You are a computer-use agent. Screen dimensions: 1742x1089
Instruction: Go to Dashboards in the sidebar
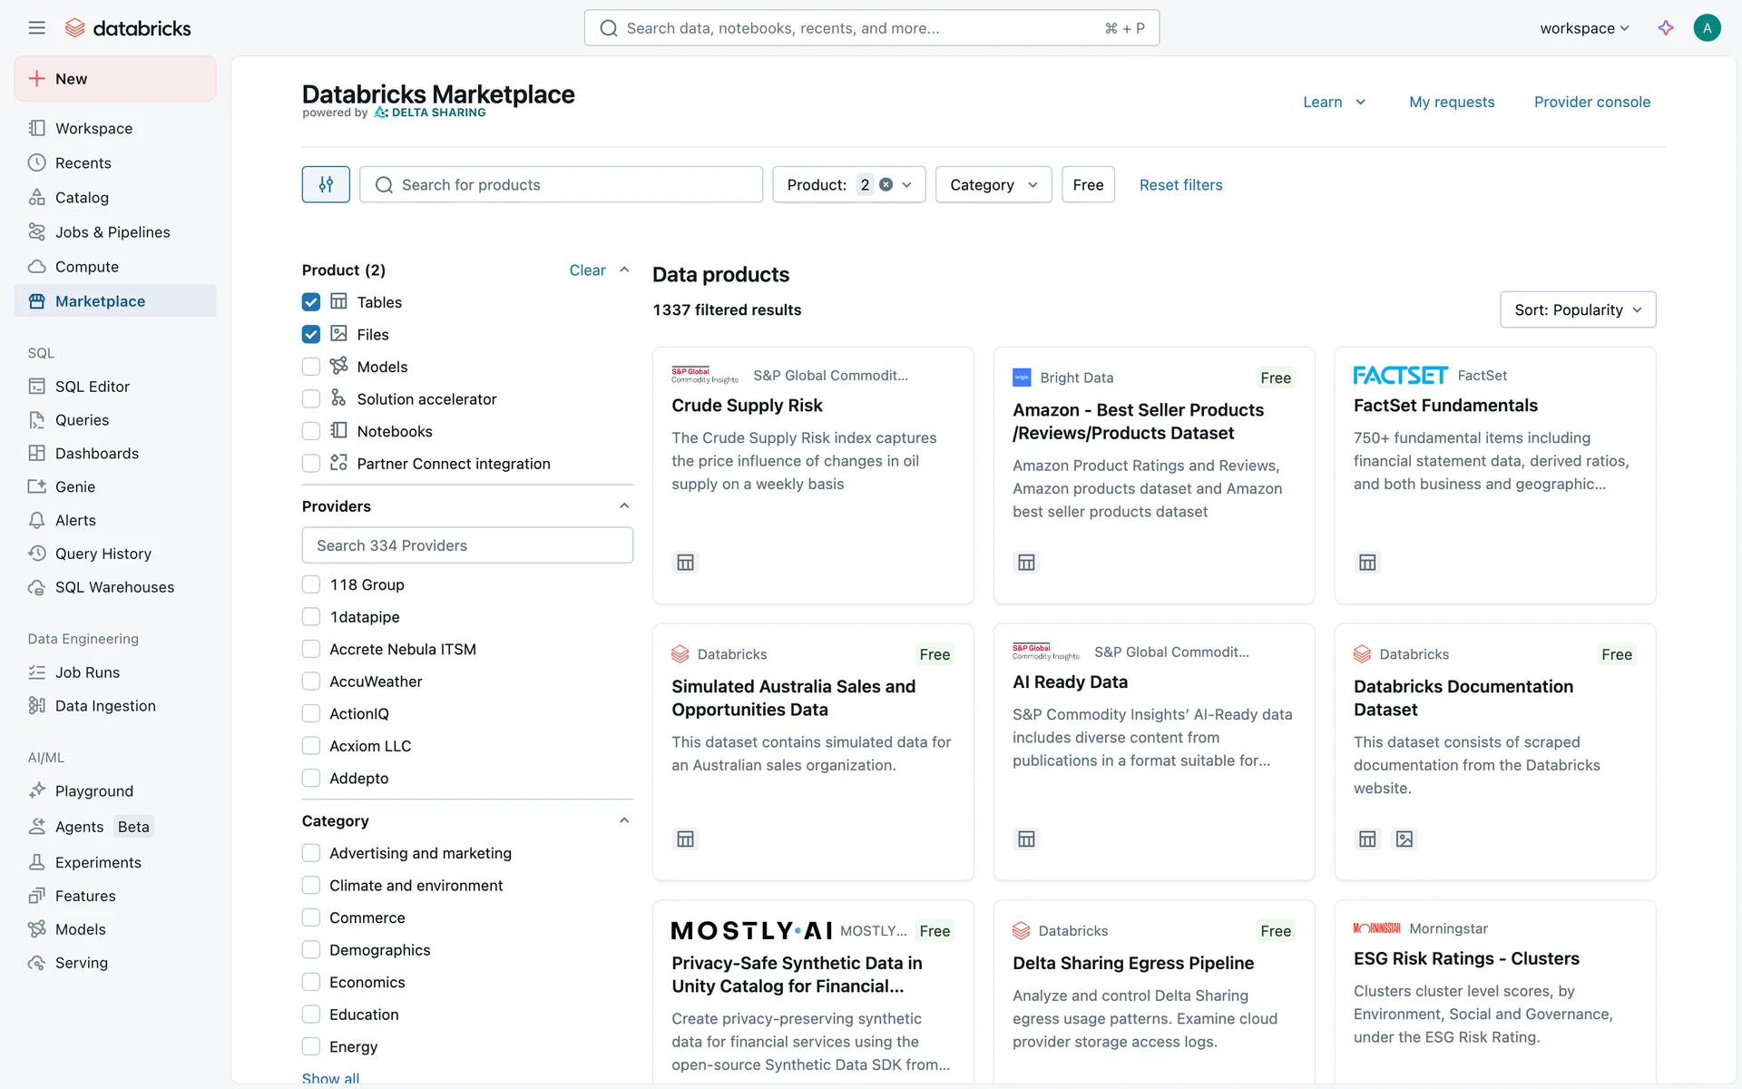(96, 454)
